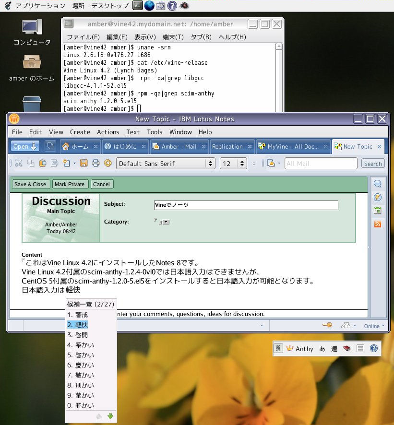
Task: Open the Actions menu
Action: pos(107,132)
